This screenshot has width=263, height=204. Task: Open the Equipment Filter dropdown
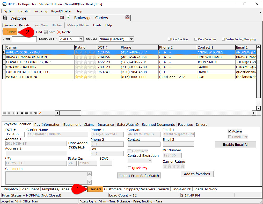pyautogui.click(x=81, y=39)
